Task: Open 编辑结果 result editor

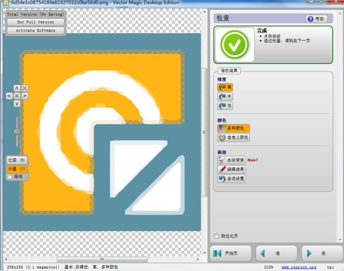Action: [x=232, y=169]
